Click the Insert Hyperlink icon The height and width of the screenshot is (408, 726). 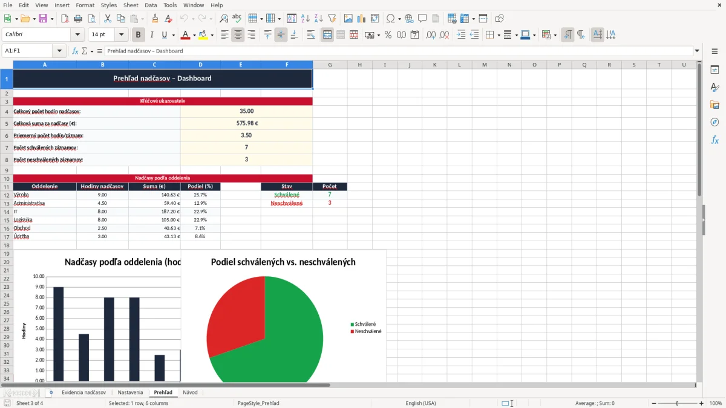410,19
